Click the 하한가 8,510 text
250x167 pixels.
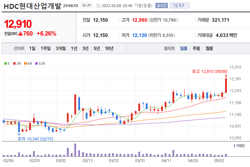click(x=161, y=35)
